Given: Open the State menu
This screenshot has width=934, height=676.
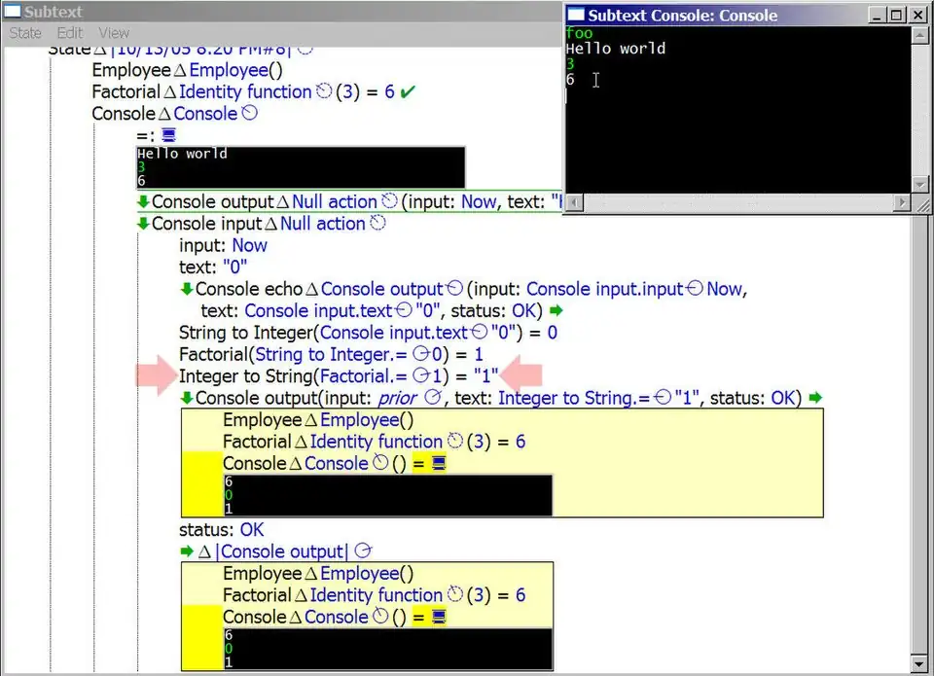Looking at the screenshot, I should pyautogui.click(x=25, y=33).
